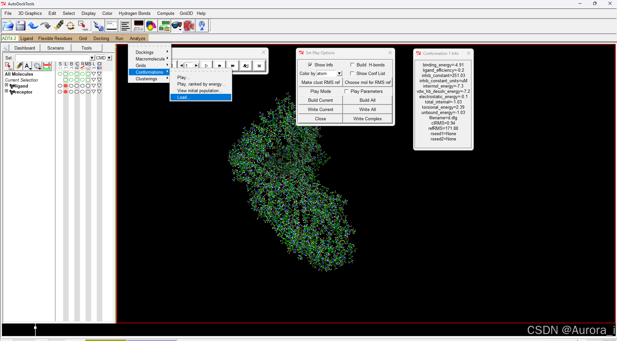Click Choose mol for RMS ref button
Viewport: 617px width, 341px height.
pos(367,82)
